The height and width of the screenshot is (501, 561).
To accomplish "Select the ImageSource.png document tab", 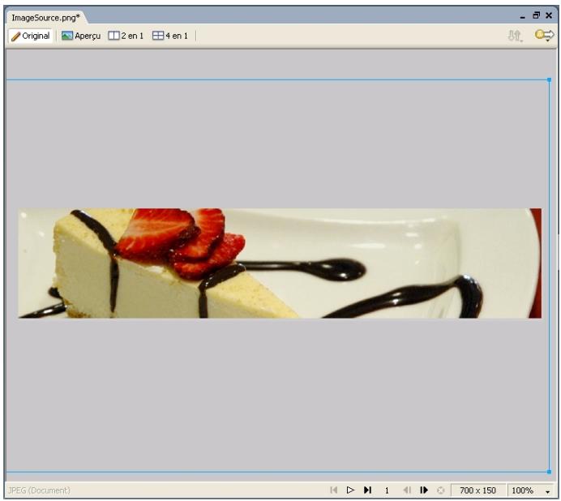I will click(x=45, y=18).
